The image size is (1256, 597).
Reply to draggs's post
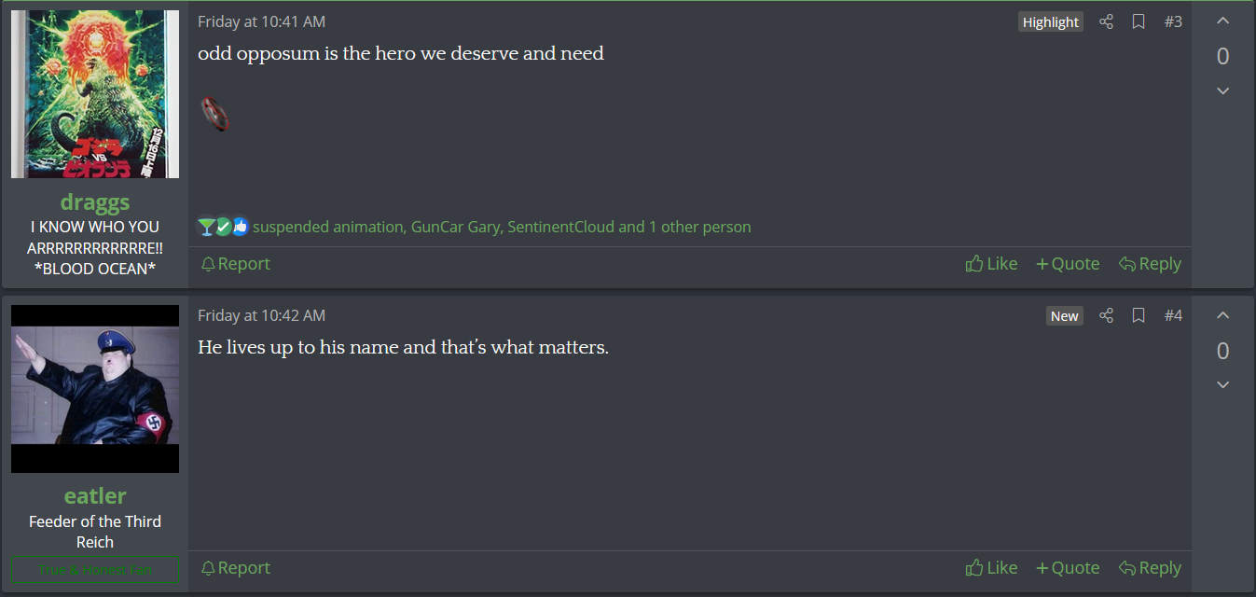(1150, 264)
